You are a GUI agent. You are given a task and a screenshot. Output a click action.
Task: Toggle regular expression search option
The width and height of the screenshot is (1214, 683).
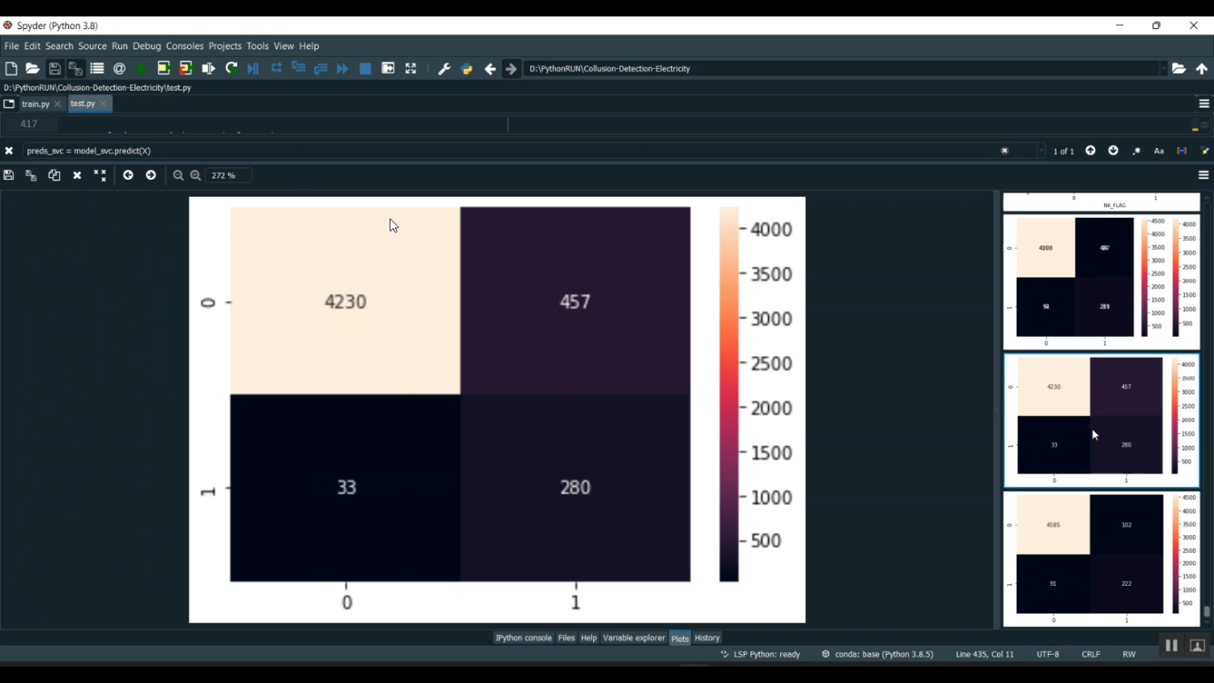point(1136,151)
